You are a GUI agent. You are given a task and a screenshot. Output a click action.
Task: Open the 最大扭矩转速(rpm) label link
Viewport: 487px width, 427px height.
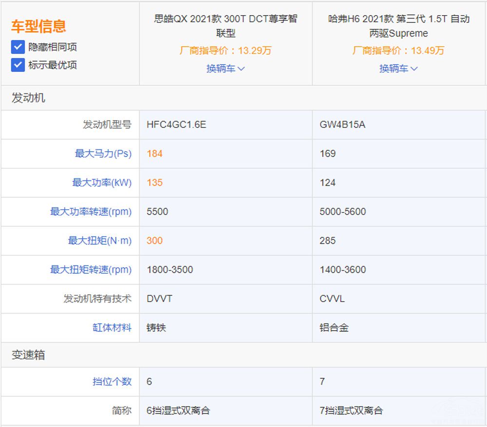pyautogui.click(x=91, y=270)
